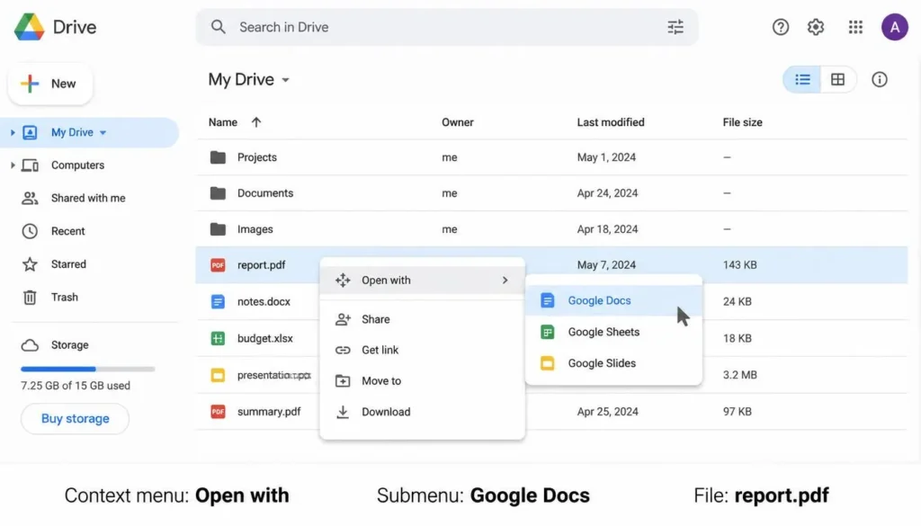Choose Get link in context menu

[423, 351]
